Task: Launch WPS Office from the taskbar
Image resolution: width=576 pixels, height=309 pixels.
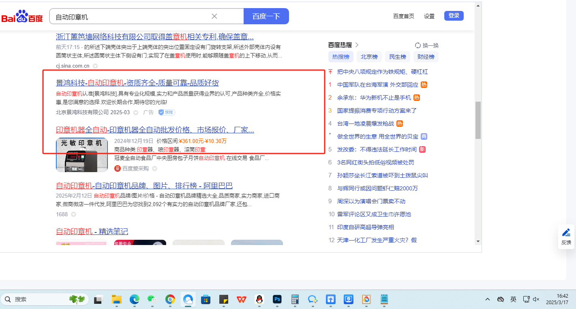Action: (x=242, y=299)
